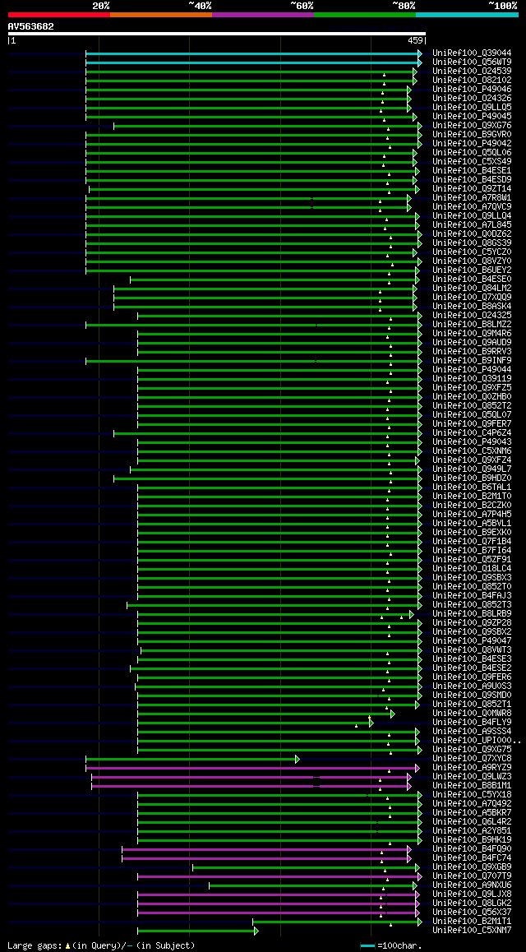The width and height of the screenshot is (526, 952).
Task: Select the UniRef100_Q39119 label
Action: point(472,379)
